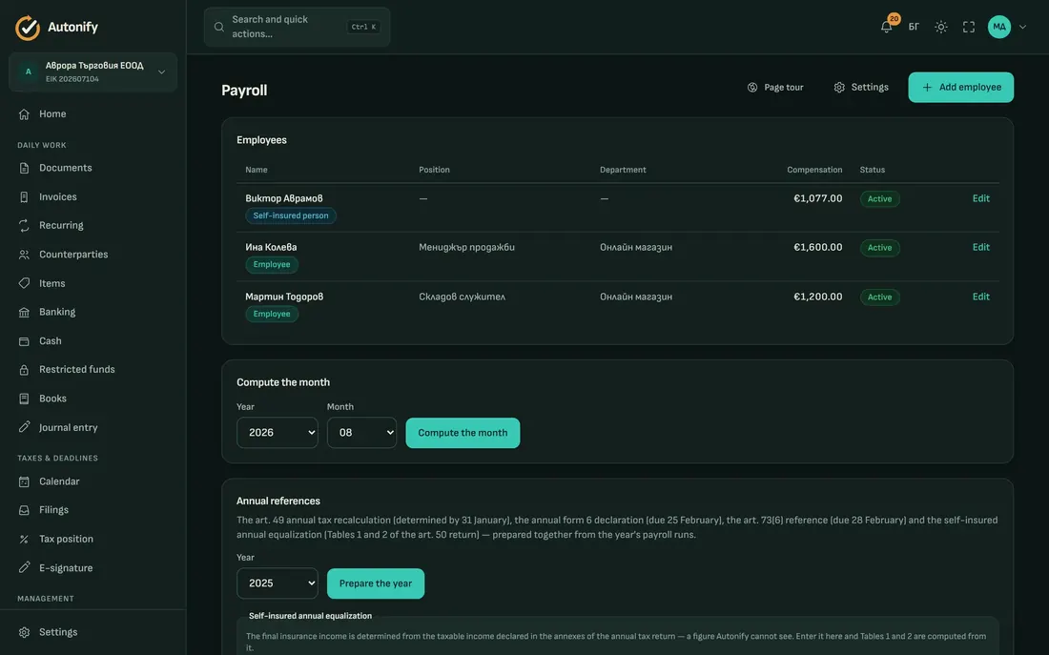The height and width of the screenshot is (655, 1049).
Task: Click the €1,200.00 compensation value
Action: (x=817, y=297)
